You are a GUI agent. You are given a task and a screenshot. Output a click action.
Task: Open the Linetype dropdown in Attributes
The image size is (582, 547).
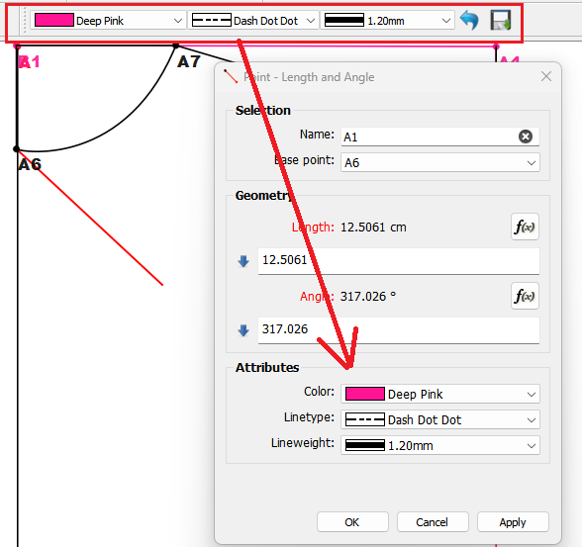(x=440, y=419)
